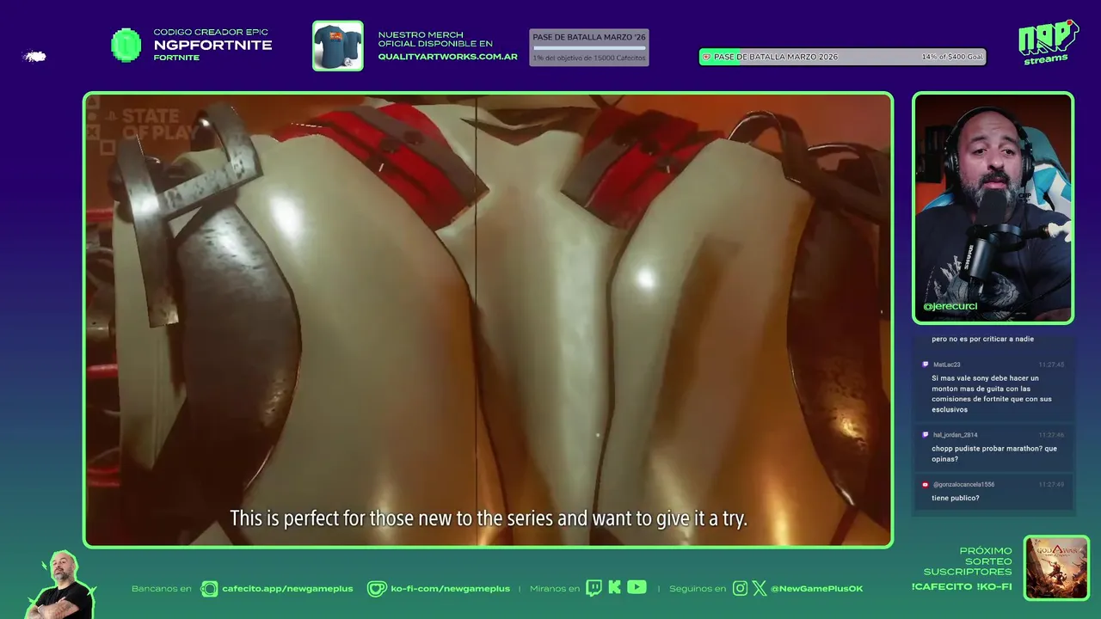Click the NGP streams logo
Viewport: 1101px width, 619px height.
point(1048,42)
